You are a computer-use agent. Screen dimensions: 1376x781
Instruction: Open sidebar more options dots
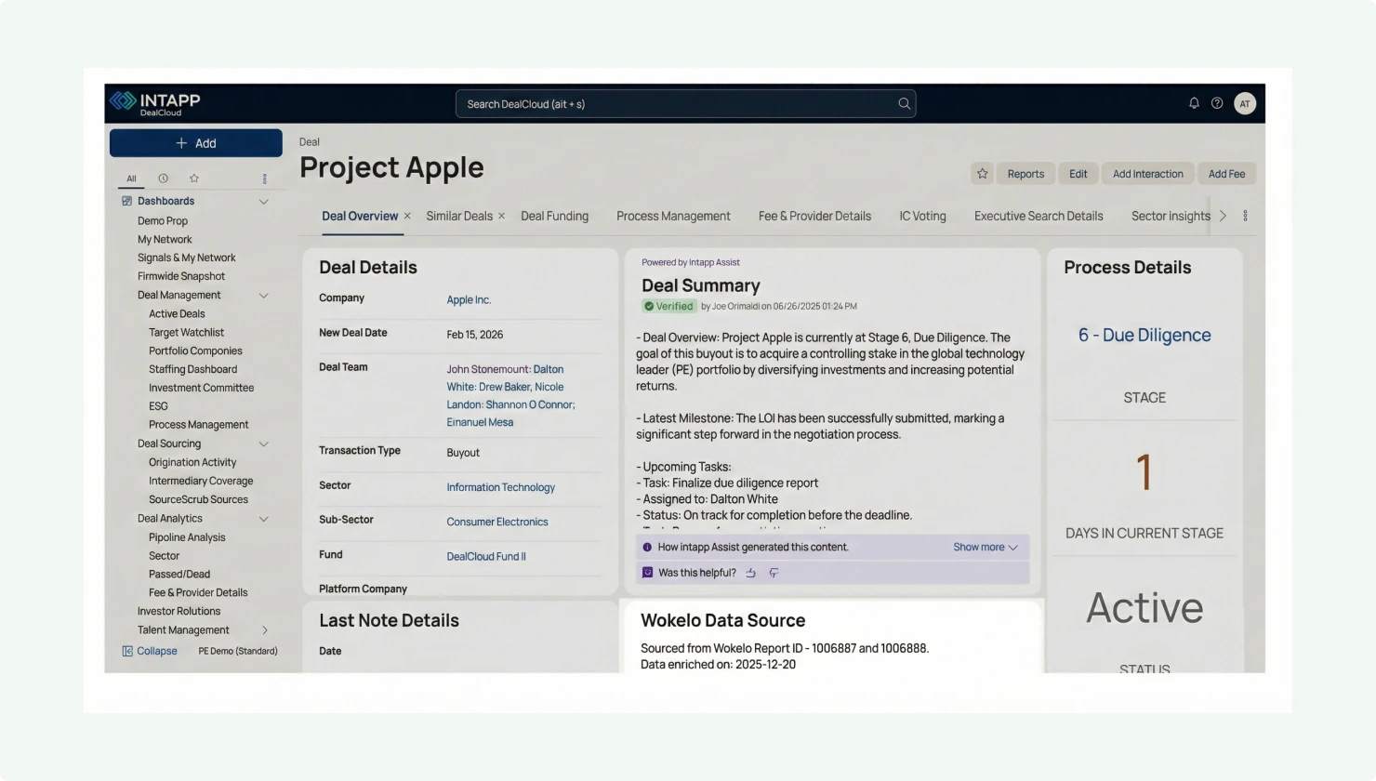(264, 179)
